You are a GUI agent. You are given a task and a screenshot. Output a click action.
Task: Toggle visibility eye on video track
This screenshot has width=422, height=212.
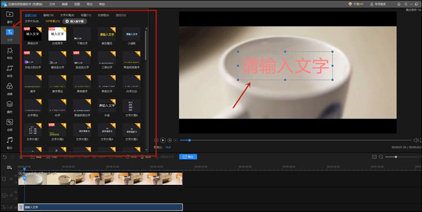[x=16, y=175]
